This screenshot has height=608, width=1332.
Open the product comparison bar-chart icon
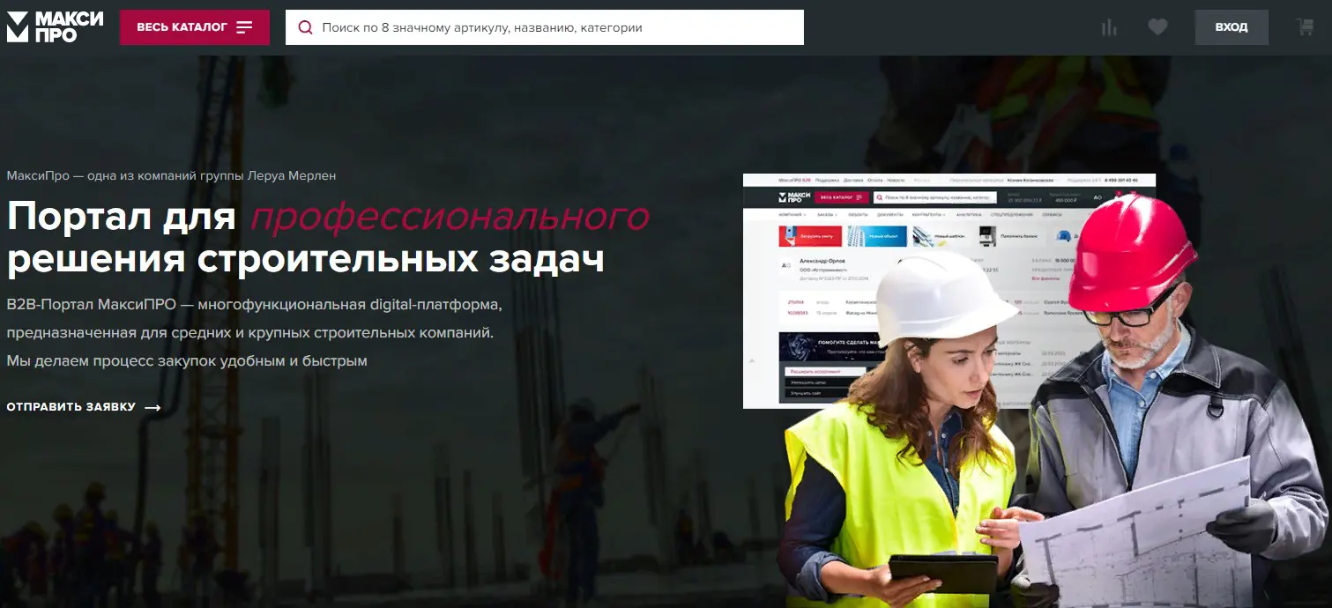(1109, 27)
